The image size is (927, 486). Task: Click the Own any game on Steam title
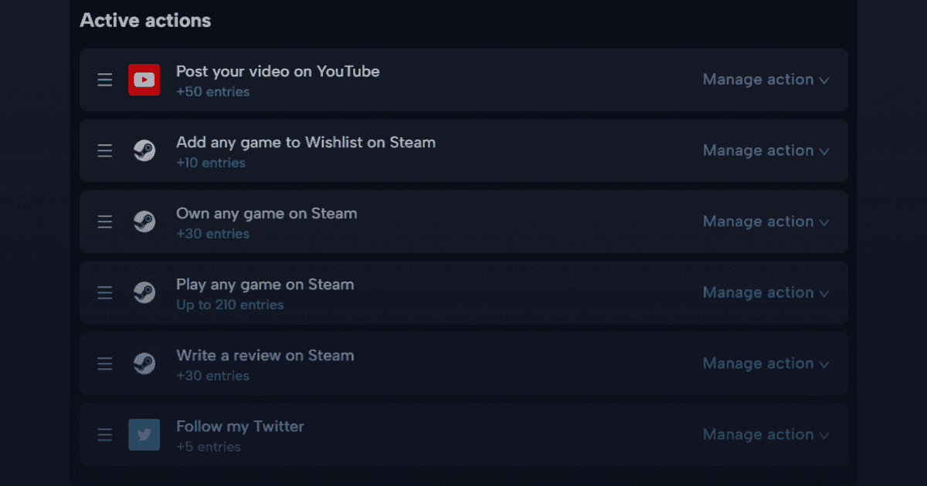[x=267, y=214]
